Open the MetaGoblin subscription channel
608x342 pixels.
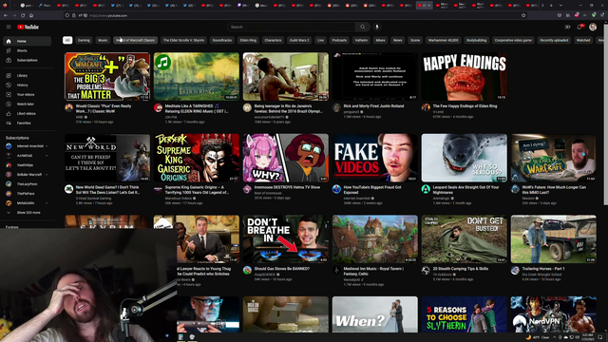(x=27, y=203)
